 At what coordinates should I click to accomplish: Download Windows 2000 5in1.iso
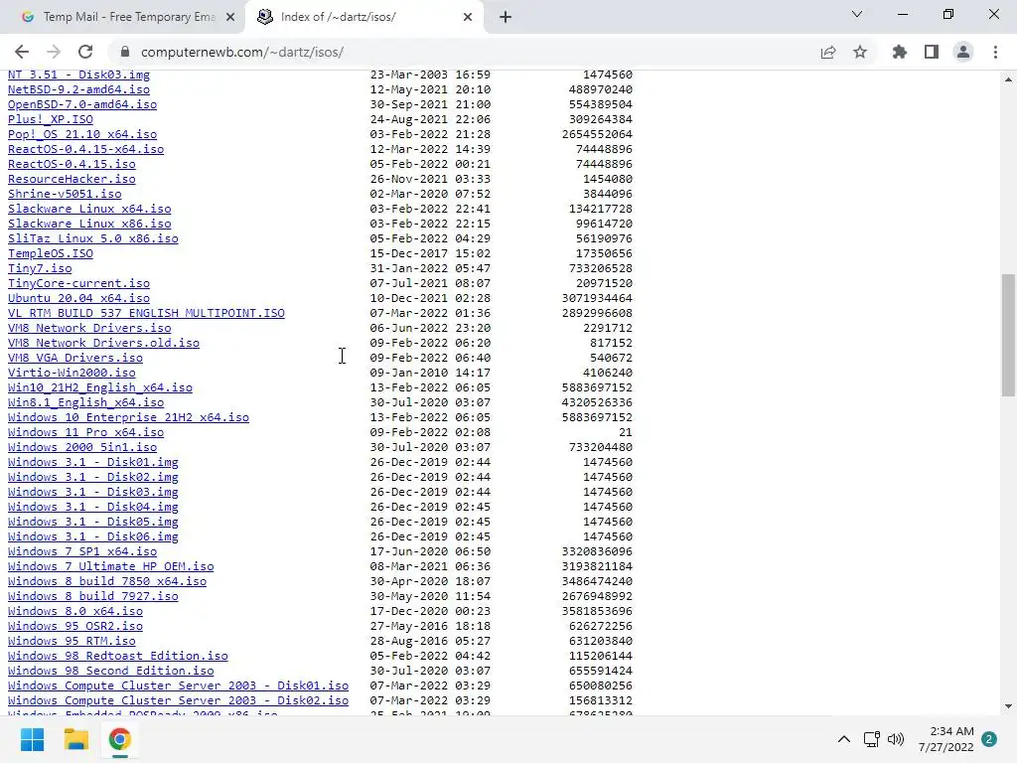(82, 448)
